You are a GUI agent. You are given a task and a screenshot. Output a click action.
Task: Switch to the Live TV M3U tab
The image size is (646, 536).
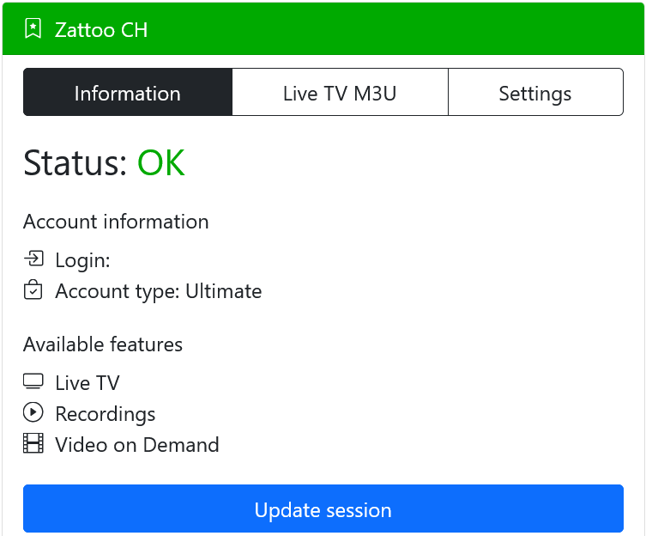340,92
